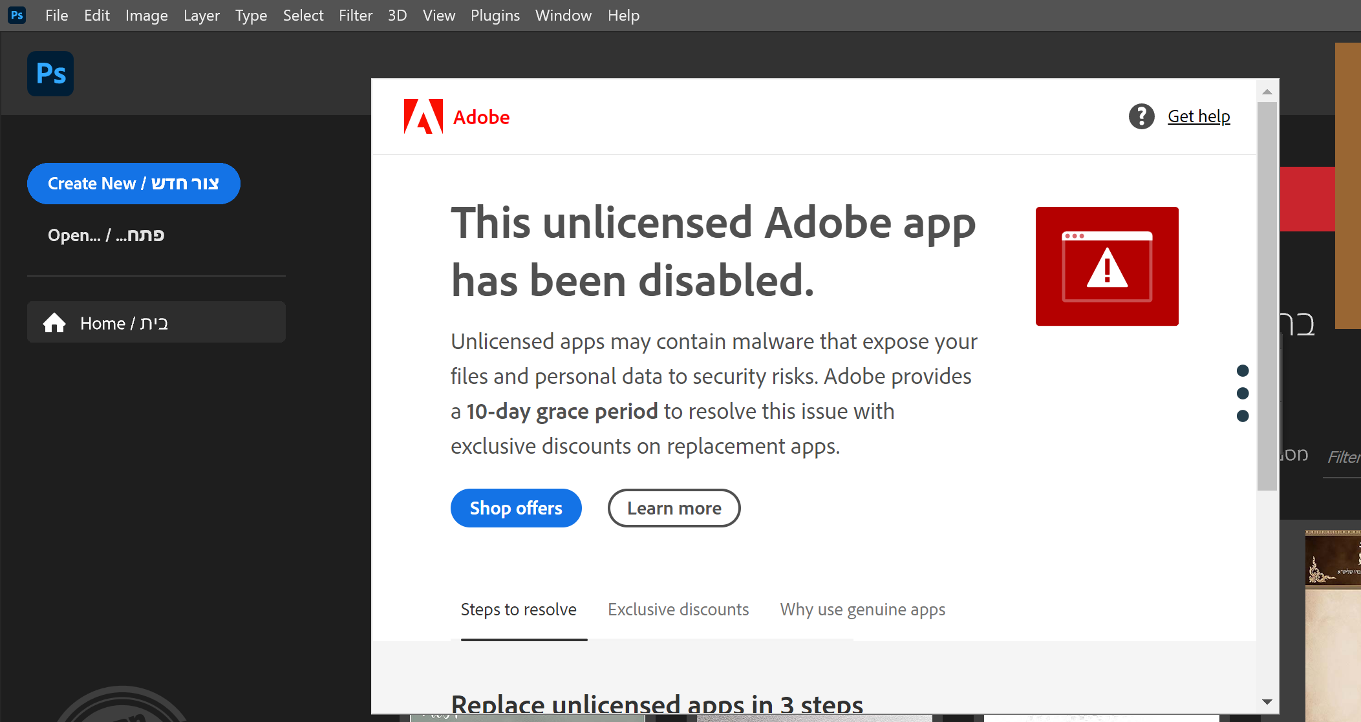
Task: Open the Plugins menu
Action: [x=495, y=16]
